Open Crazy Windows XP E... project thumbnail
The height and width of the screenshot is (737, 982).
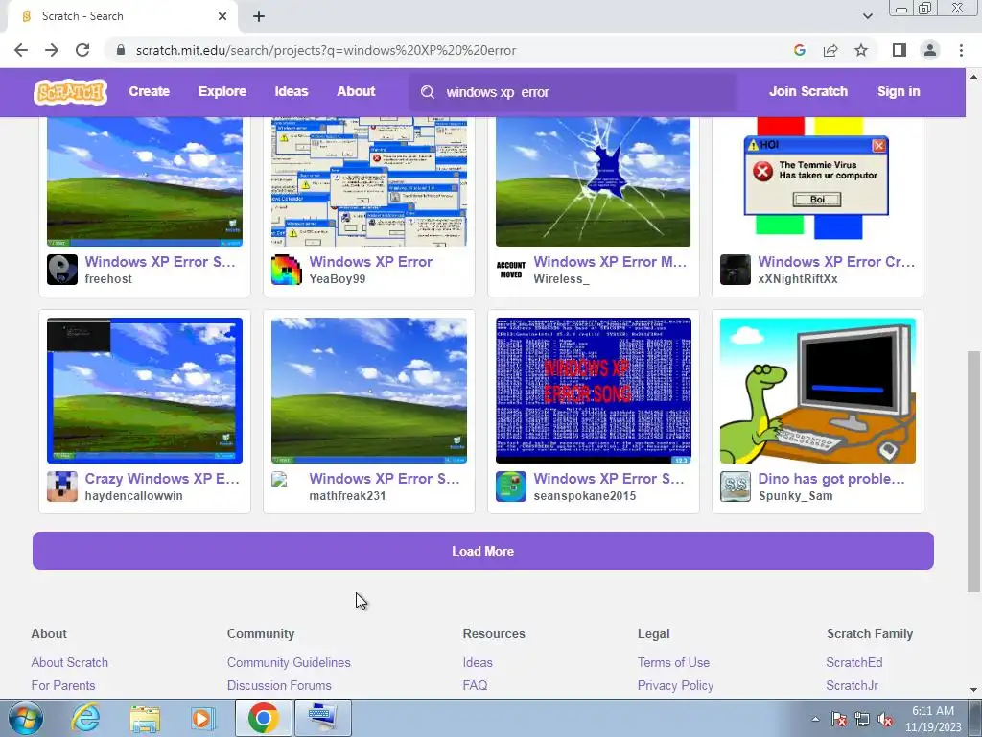pos(145,391)
